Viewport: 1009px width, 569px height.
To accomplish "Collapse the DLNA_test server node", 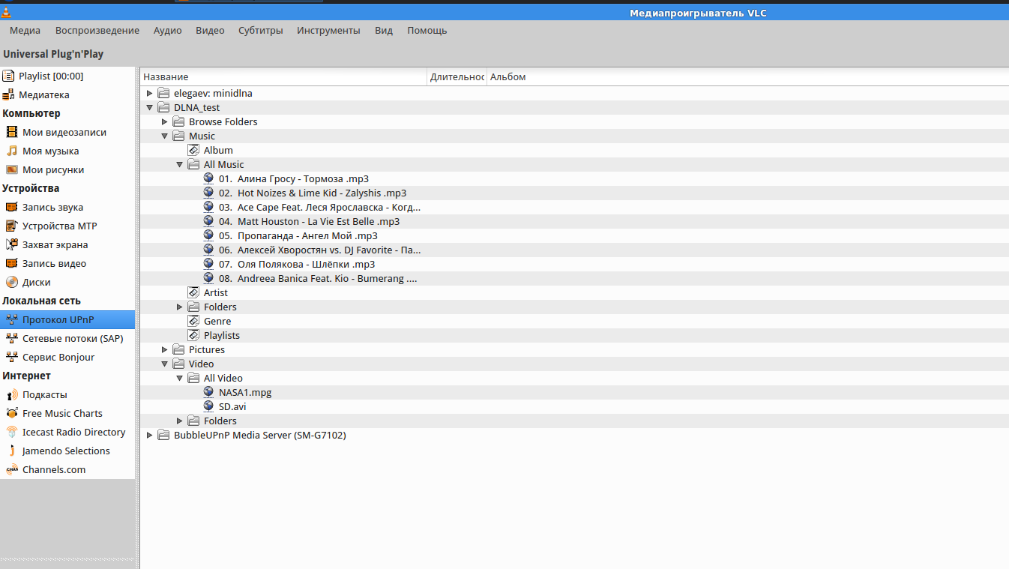I will point(150,107).
